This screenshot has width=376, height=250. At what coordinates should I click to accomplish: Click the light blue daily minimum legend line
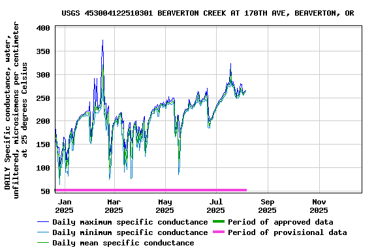[43, 232]
